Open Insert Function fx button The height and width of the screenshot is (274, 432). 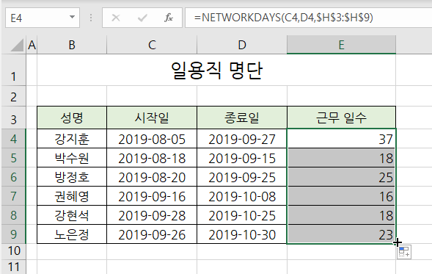169,18
